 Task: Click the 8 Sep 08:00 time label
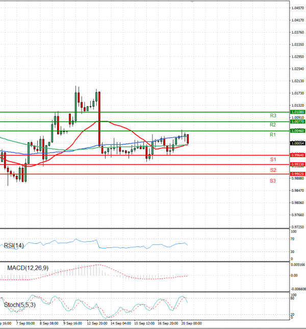[x=49, y=323]
